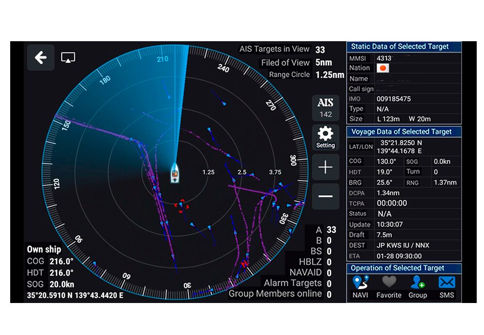Tap the Range Circle 1.25nm value
Viewport: 484px width, 335px height.
329,75
